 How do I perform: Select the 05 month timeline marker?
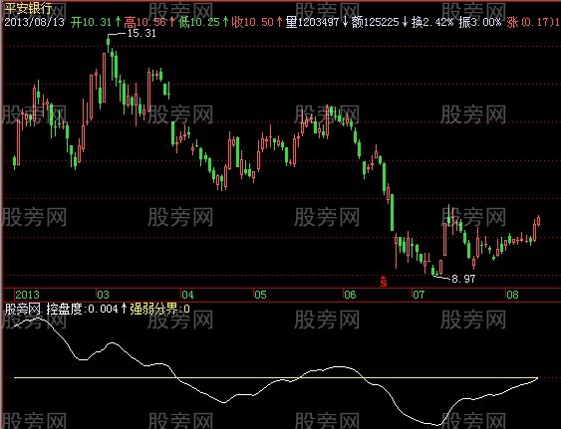click(260, 295)
